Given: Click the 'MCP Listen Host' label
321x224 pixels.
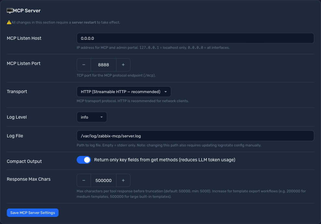Looking at the screenshot, I should [x=24, y=38].
